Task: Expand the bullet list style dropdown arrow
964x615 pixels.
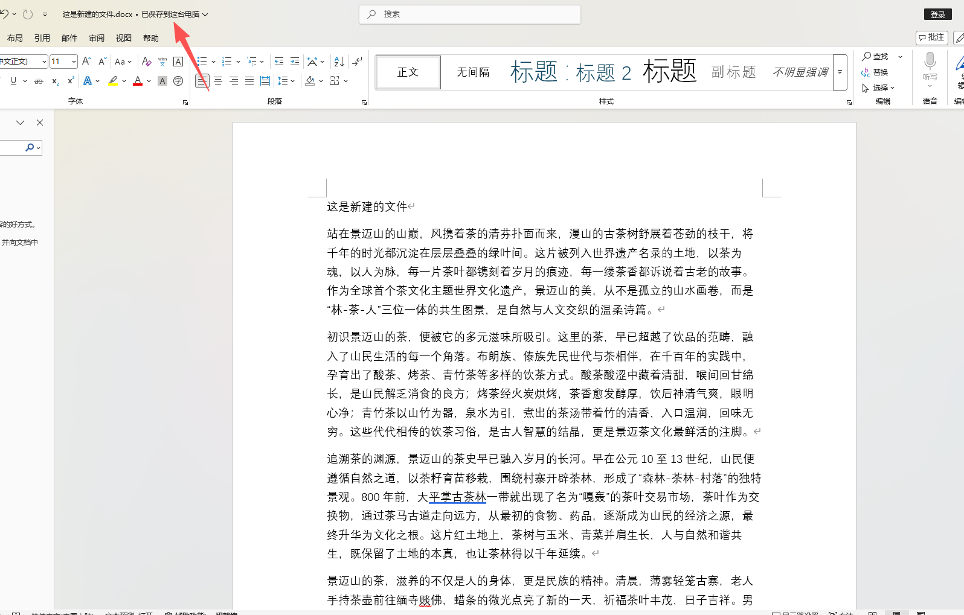Action: (213, 62)
